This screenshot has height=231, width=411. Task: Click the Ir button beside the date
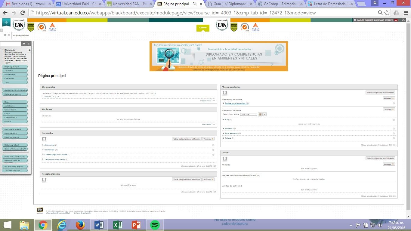264,114
